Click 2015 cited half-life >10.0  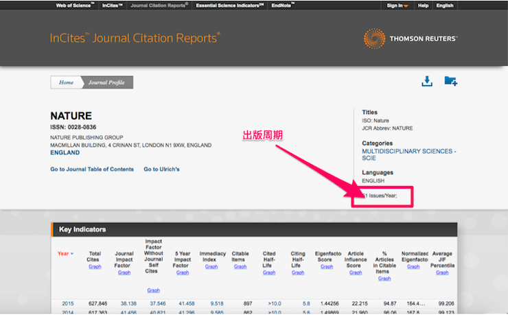click(x=275, y=303)
